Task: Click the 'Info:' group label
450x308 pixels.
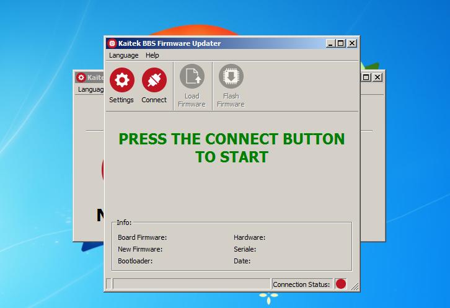Action: 124,222
